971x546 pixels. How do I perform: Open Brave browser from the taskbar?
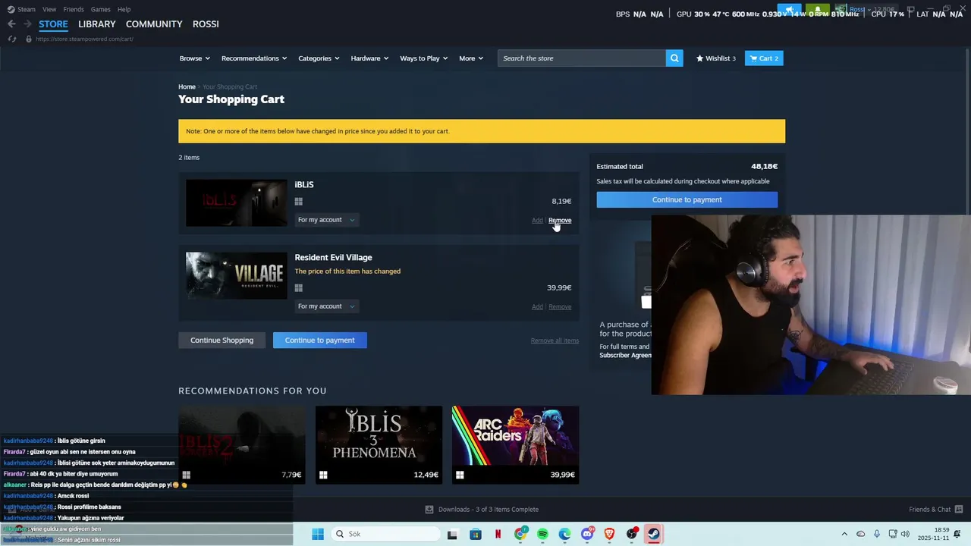tap(609, 534)
